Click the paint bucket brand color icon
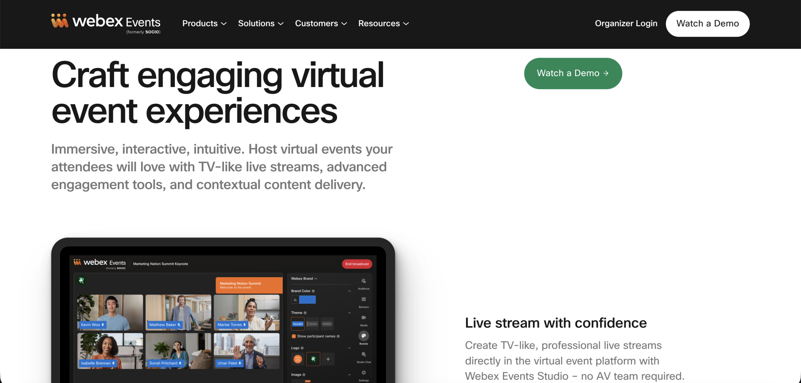The image size is (801, 383). 295,300
